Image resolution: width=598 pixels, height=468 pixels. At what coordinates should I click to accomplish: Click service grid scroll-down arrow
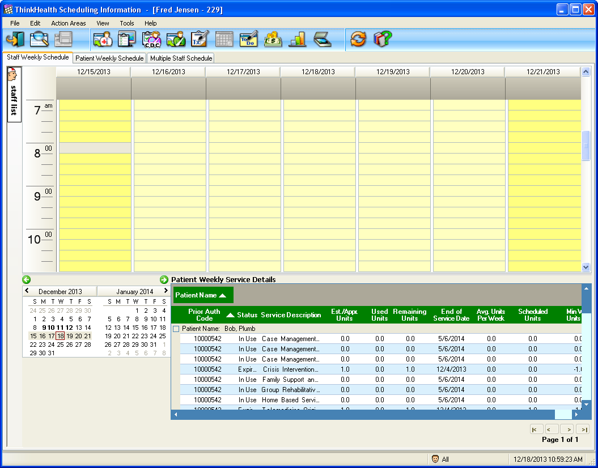pyautogui.click(x=586, y=404)
